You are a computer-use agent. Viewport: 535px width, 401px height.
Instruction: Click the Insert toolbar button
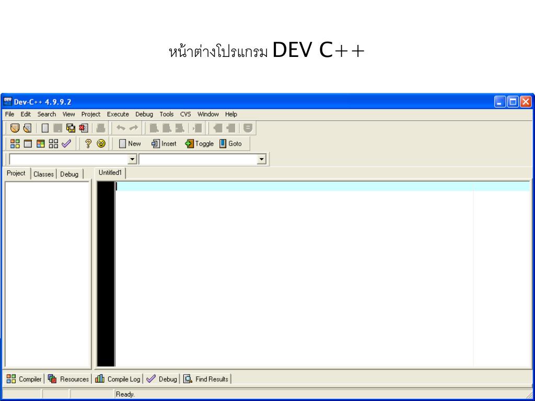tap(164, 144)
